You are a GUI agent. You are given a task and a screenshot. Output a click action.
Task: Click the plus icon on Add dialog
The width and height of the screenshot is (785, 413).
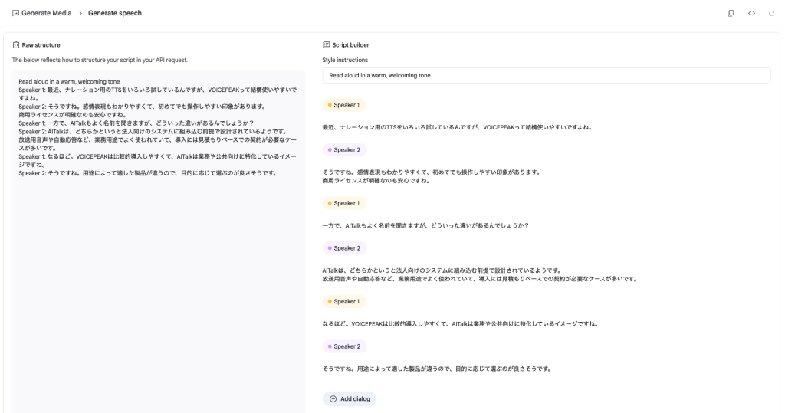pyautogui.click(x=333, y=399)
